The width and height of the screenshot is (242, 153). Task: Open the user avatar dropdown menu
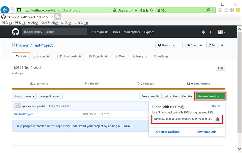click(x=222, y=32)
